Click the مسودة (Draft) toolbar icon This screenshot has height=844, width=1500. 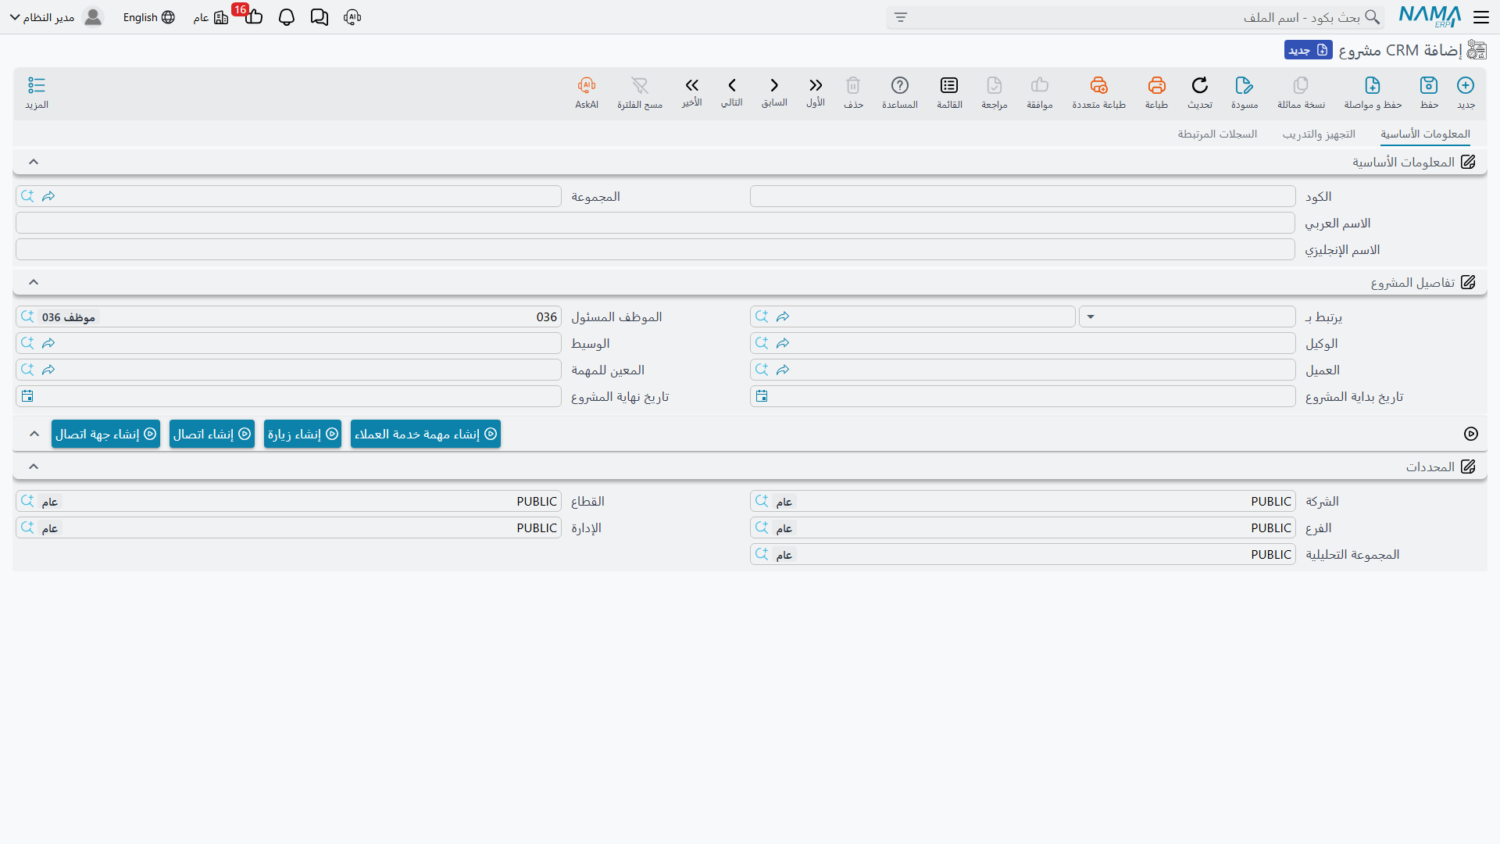tap(1245, 85)
